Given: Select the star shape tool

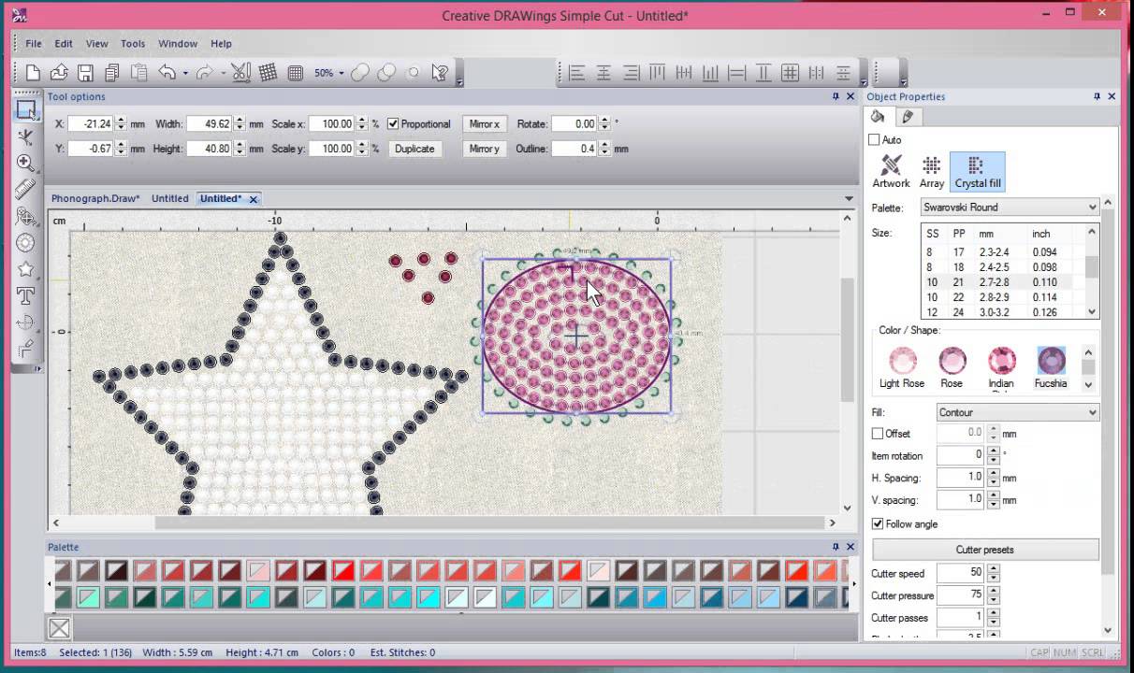Looking at the screenshot, I should click(x=25, y=269).
